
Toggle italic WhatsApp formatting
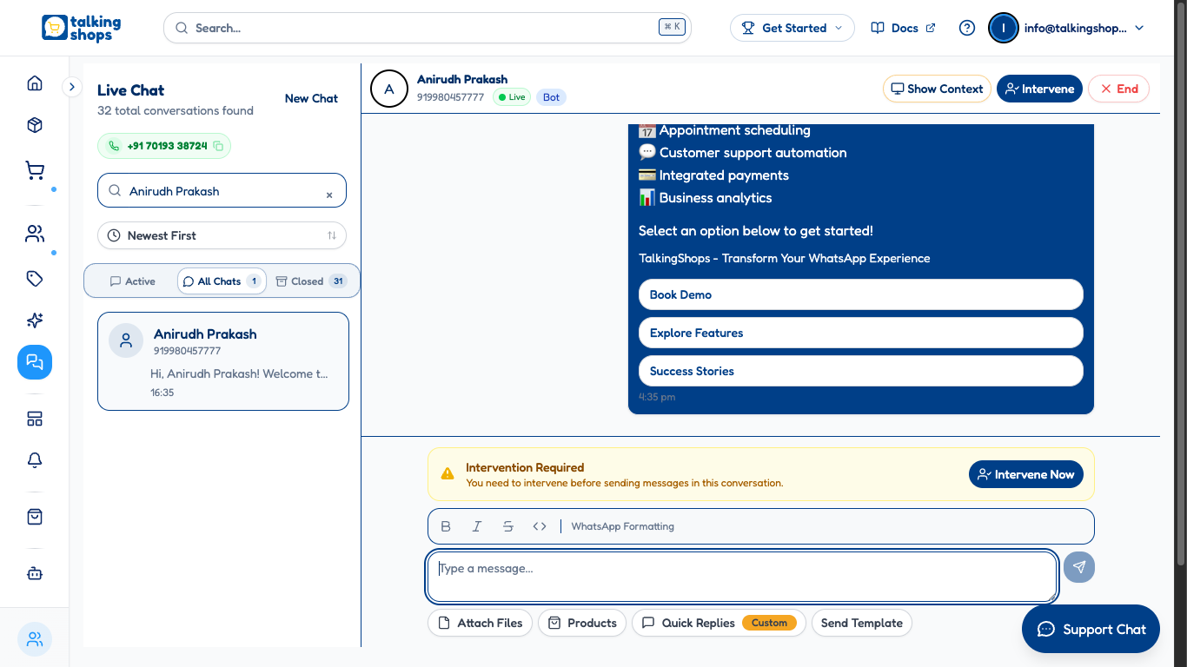click(x=477, y=526)
